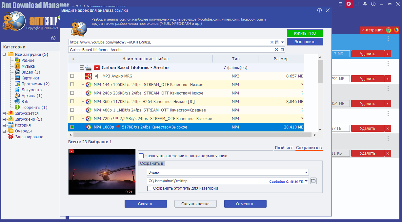Viewport: 402px width, 222px height.
Task: Select the Программы (2) category
Action: click(35, 84)
